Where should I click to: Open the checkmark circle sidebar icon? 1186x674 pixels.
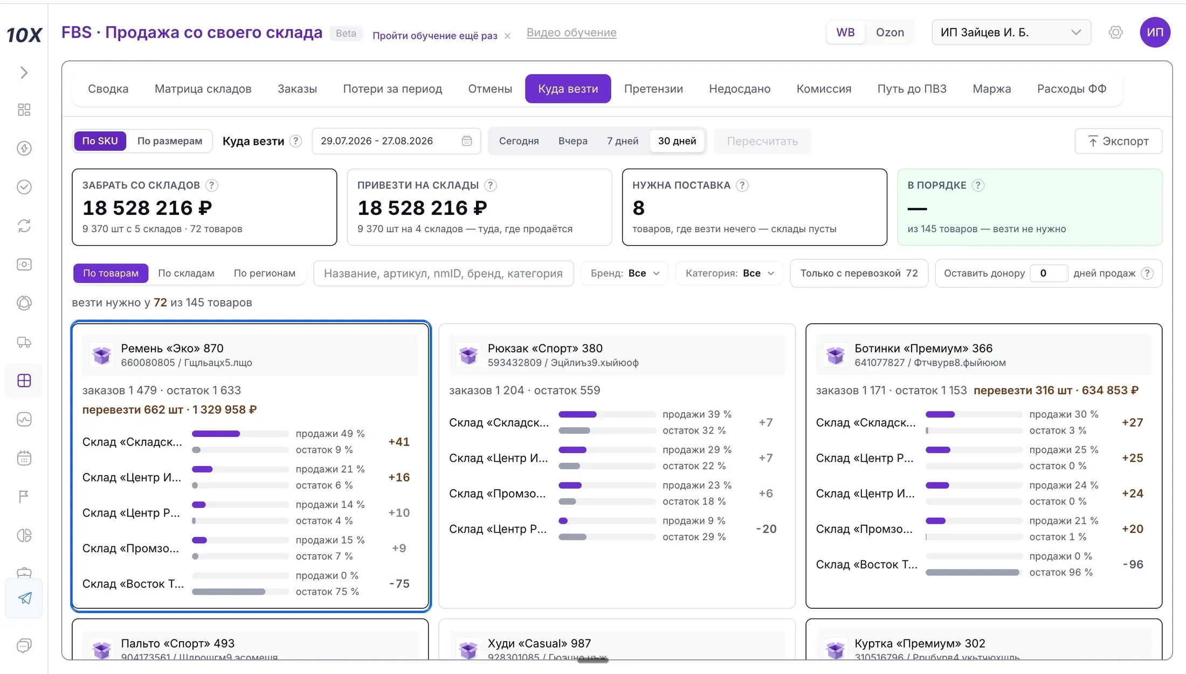point(24,187)
